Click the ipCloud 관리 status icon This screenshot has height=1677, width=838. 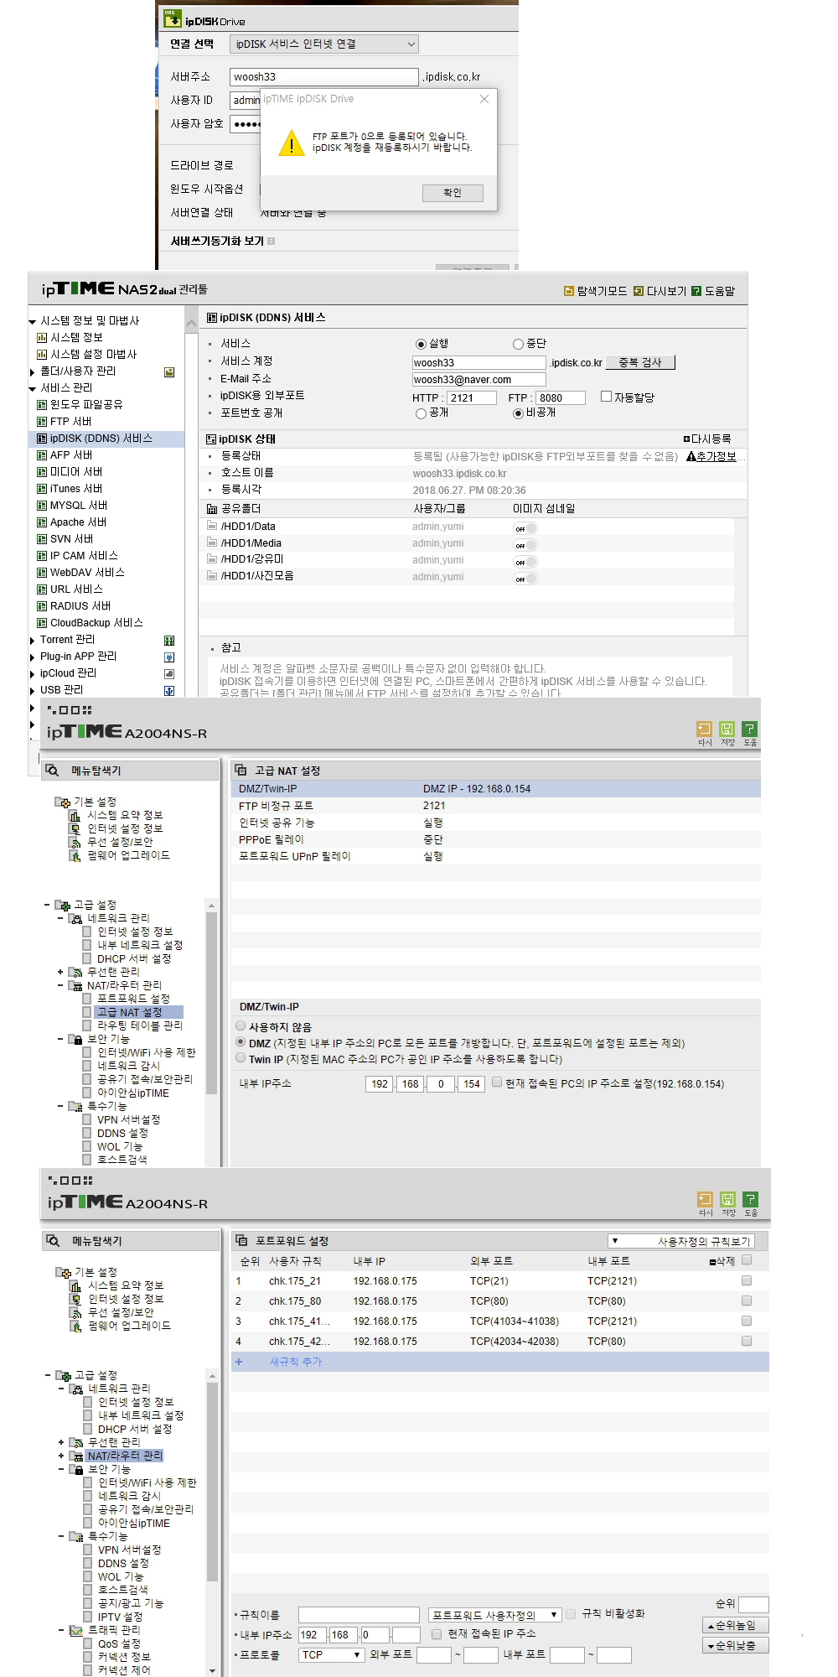(x=169, y=673)
